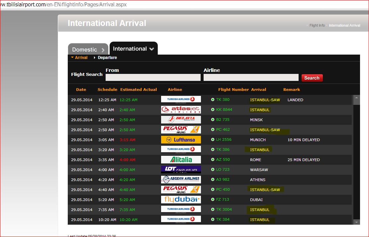
Task: Click green status dot beside LH 2556
Action: click(213, 140)
